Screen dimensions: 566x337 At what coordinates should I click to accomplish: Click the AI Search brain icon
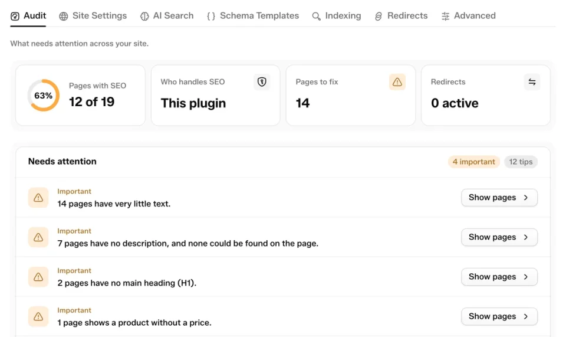click(x=144, y=17)
